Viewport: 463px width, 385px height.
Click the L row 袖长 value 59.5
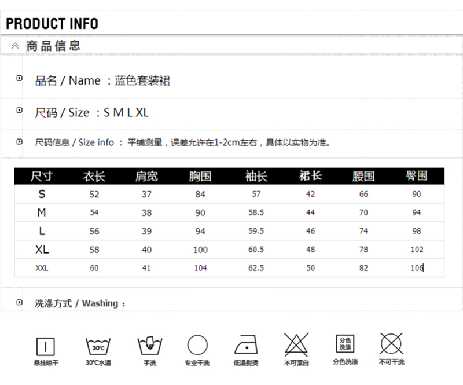click(x=256, y=231)
